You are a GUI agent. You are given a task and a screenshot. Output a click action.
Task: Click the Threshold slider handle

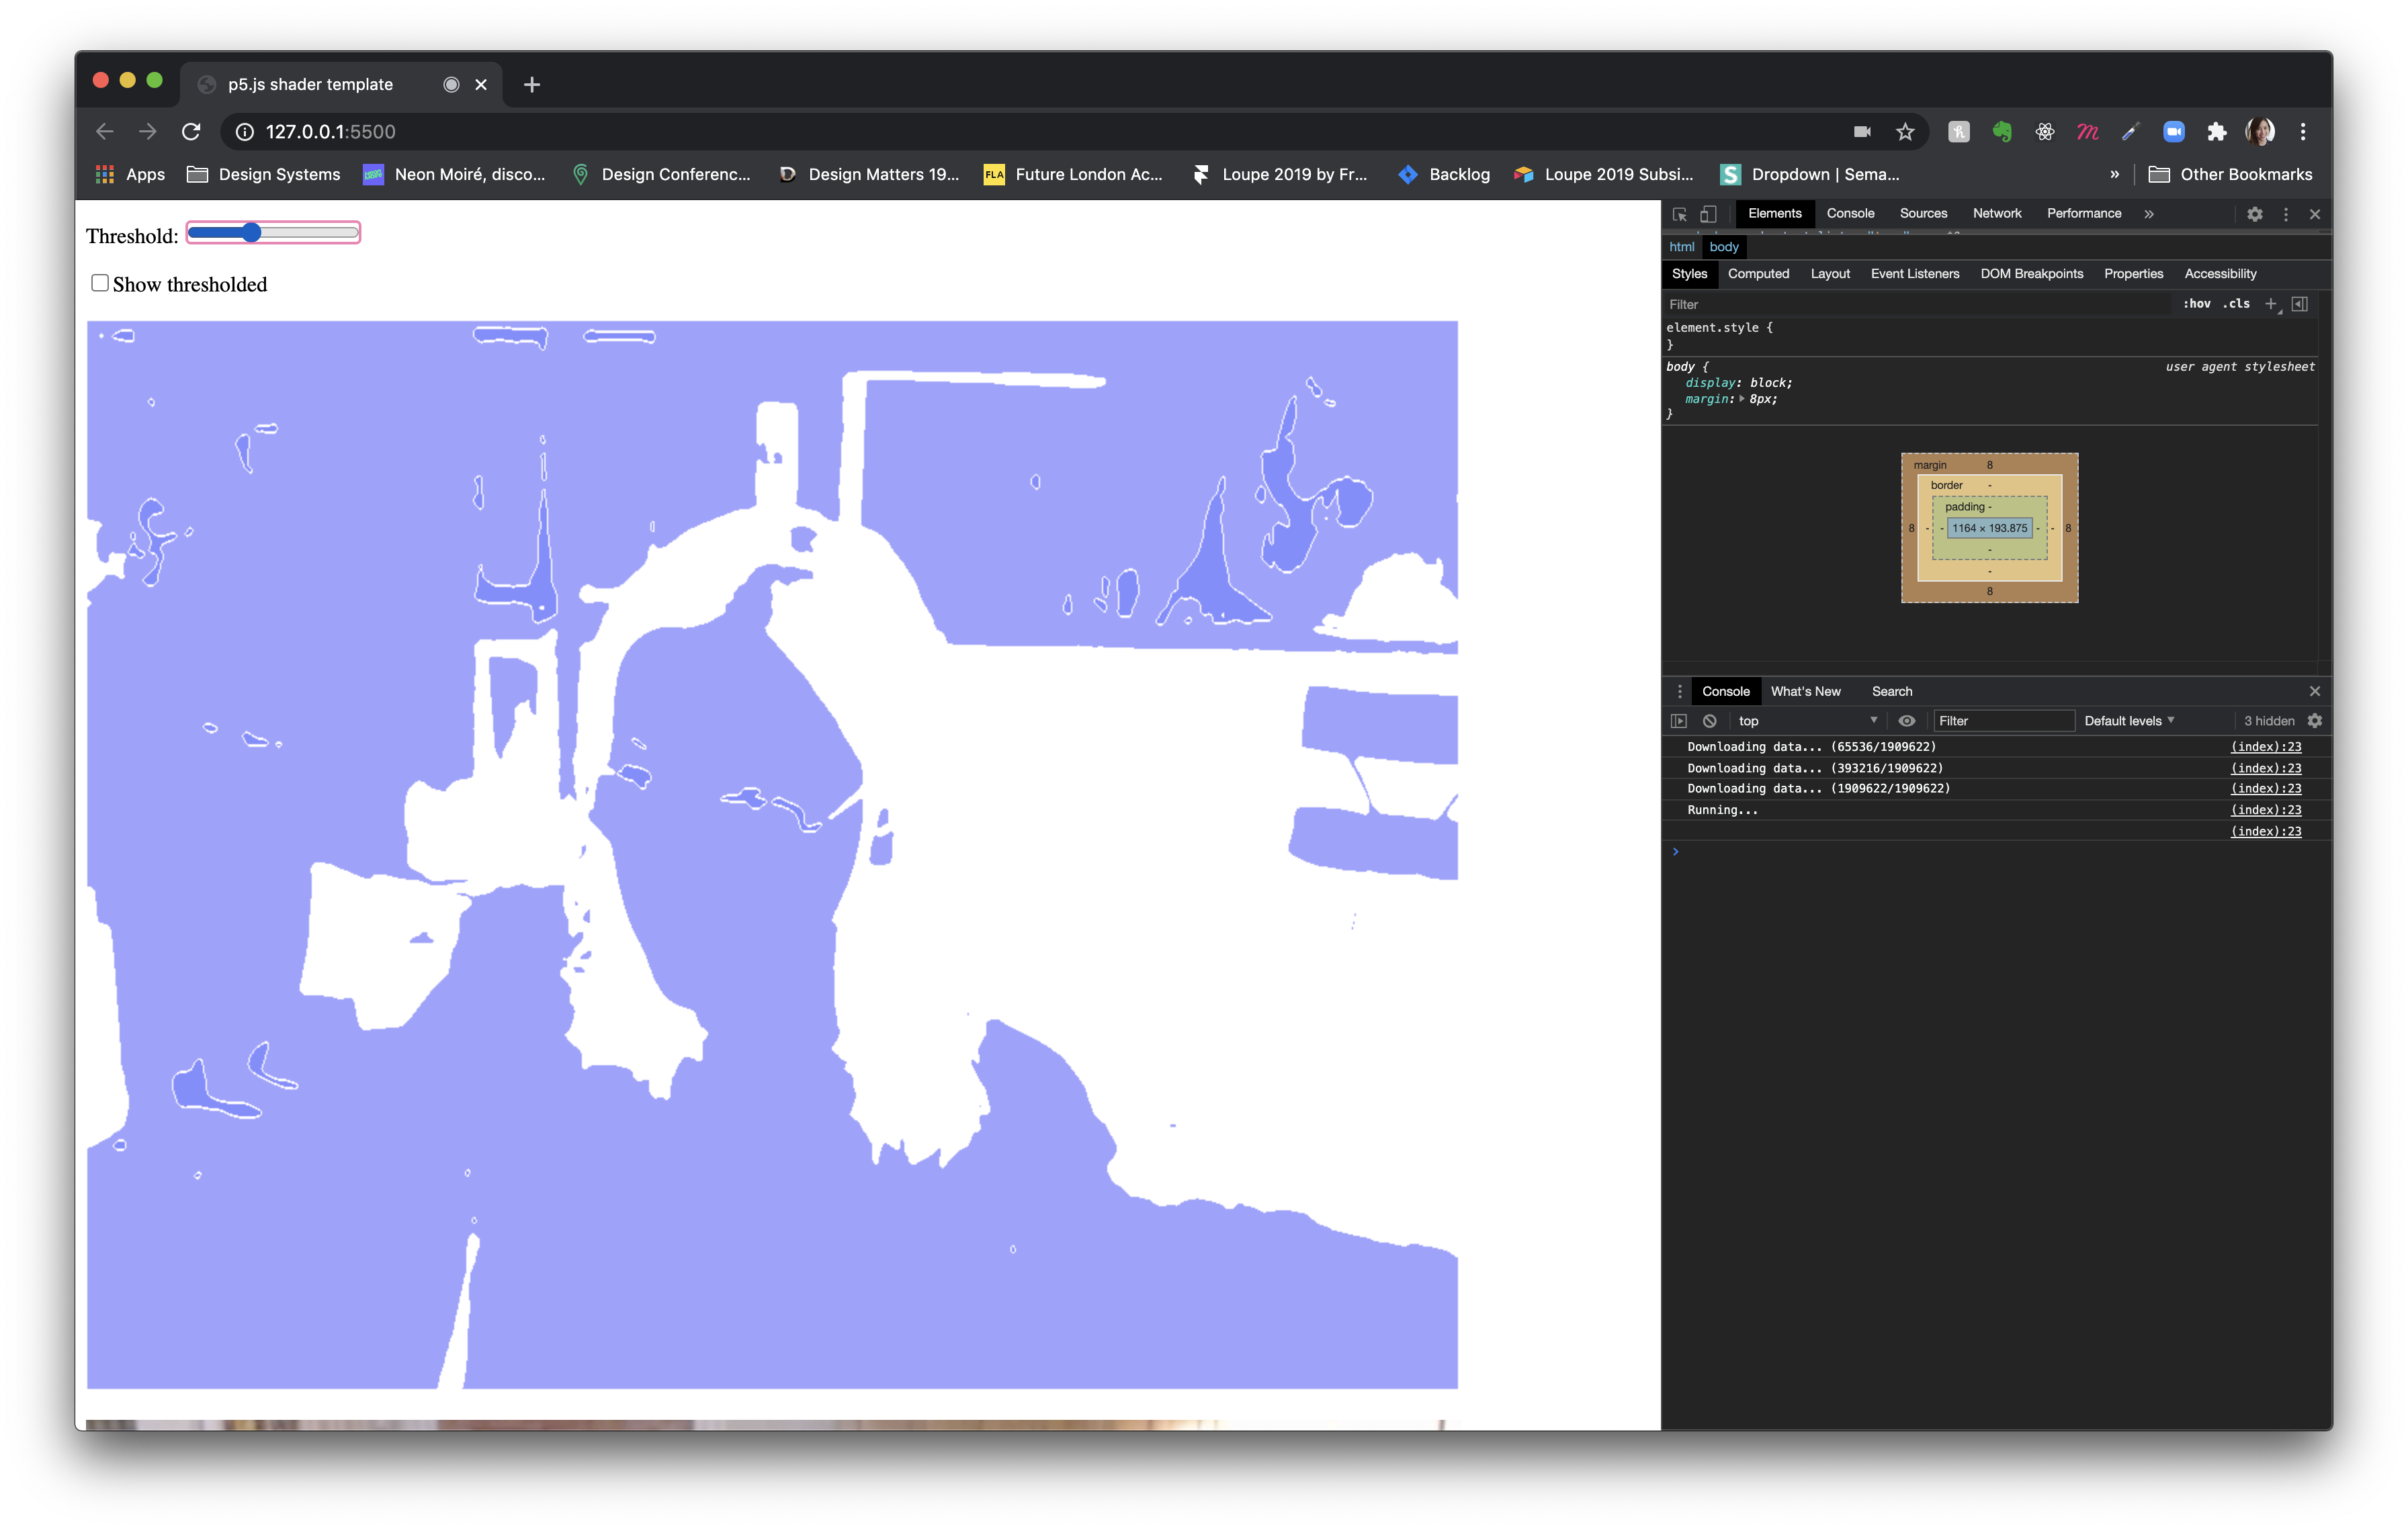[x=251, y=233]
